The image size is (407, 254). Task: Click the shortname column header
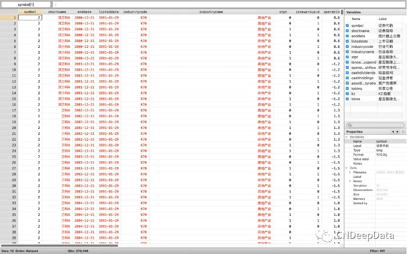[x=57, y=12]
